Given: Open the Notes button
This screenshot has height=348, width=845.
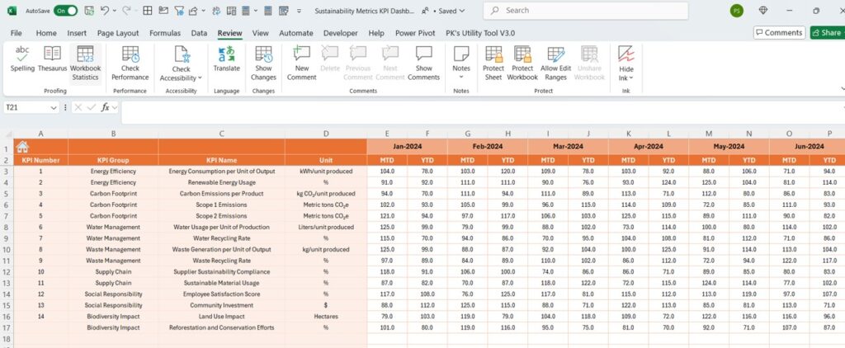Looking at the screenshot, I should 461,63.
